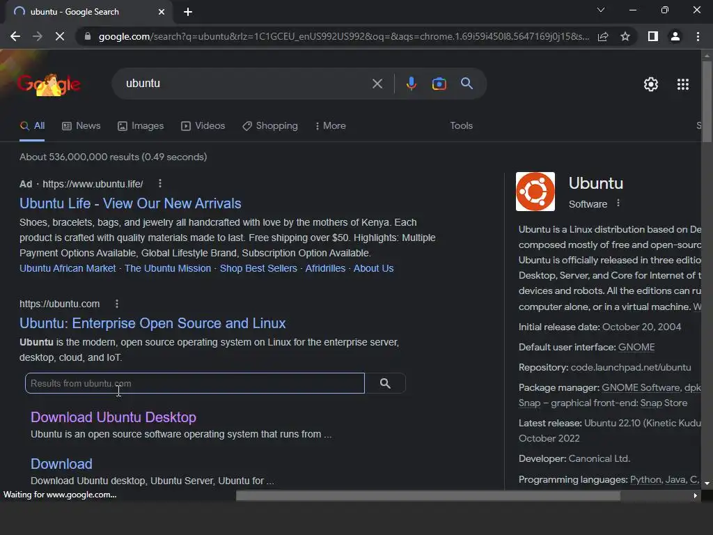Stop loading the page
This screenshot has height=535, width=713.
point(60,36)
